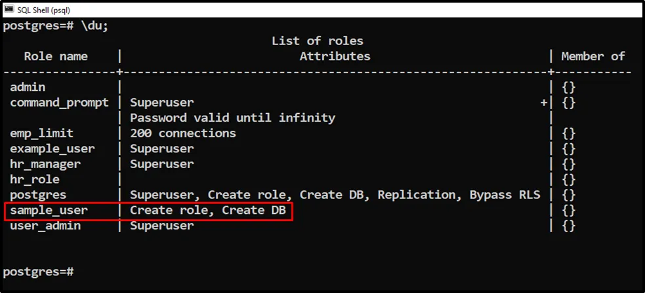
Task: Click the SQL Shell title bar icon
Action: pos(9,9)
